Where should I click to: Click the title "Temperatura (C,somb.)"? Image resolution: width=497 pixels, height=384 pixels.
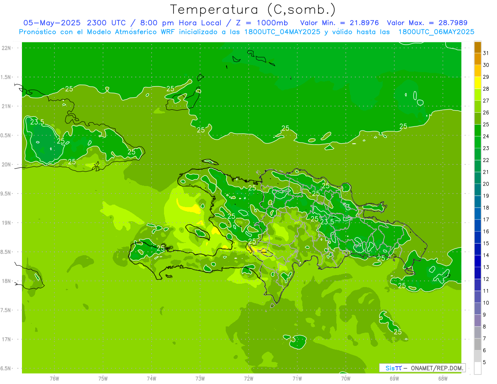(x=253, y=10)
